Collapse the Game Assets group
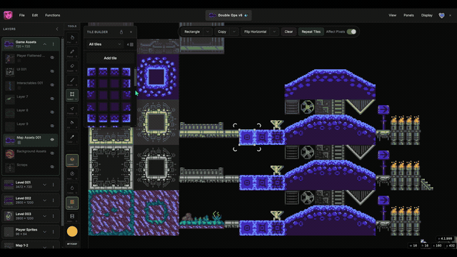 pyautogui.click(x=44, y=44)
